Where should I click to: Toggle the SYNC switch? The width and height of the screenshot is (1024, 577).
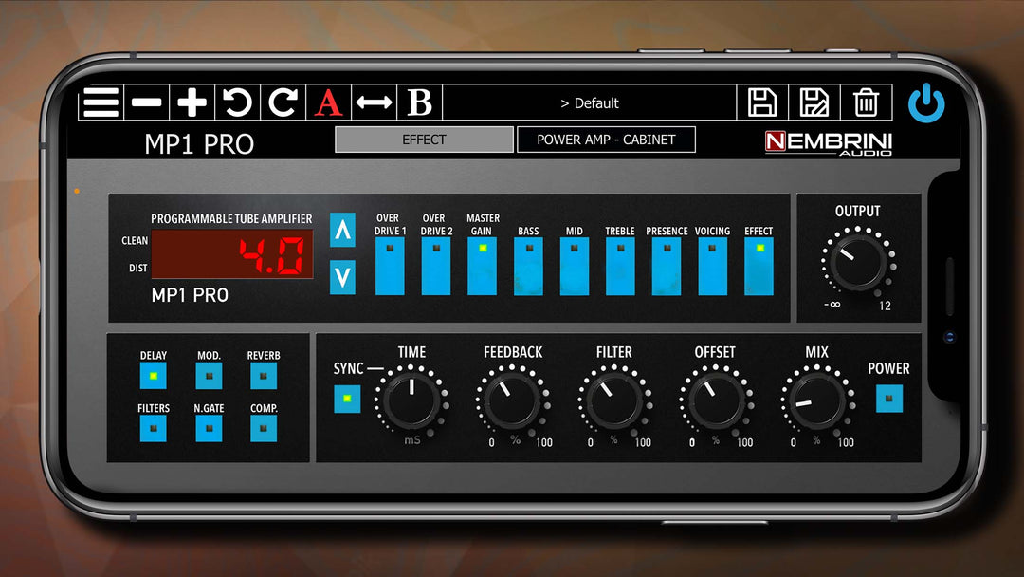coord(347,399)
